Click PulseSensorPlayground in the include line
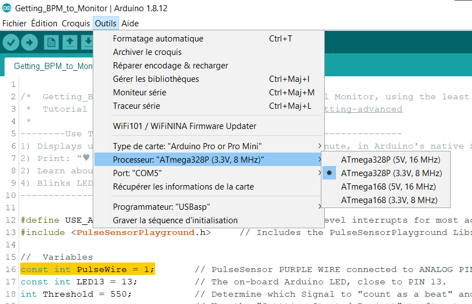This screenshot has height=304, width=472. click(136, 233)
